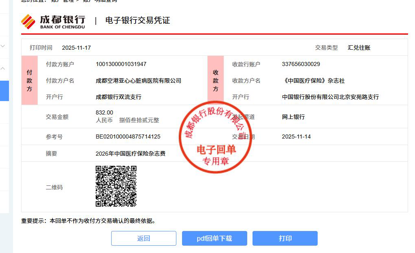Click the Bank of Chengdu logo
Viewport: 415px width, 253px height.
click(x=53, y=22)
